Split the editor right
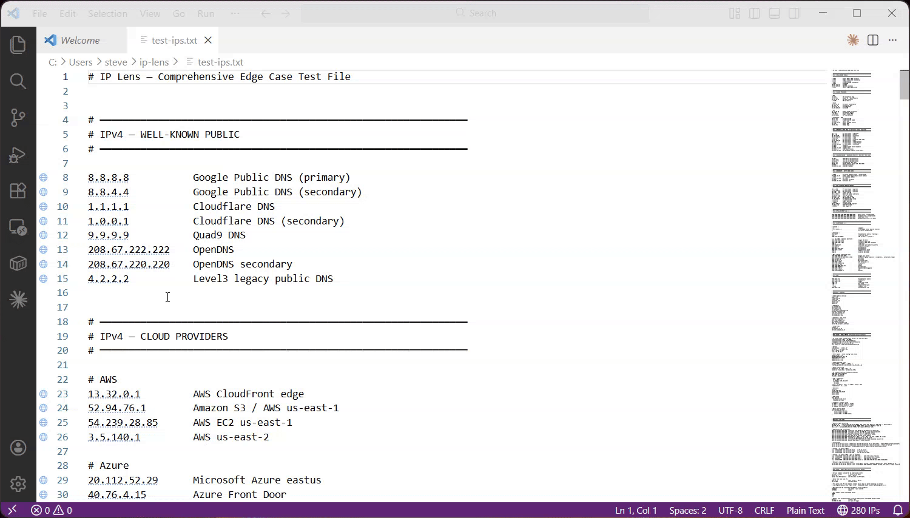Image resolution: width=910 pixels, height=518 pixels. coord(873,40)
